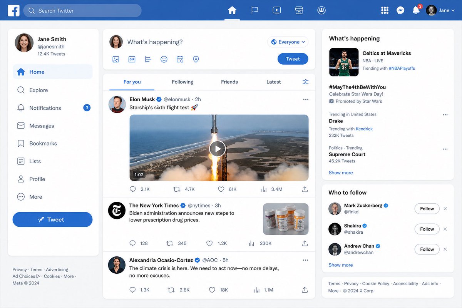This screenshot has width=462, height=308.
Task: Reply to The New York Times tweet
Action: (133, 243)
